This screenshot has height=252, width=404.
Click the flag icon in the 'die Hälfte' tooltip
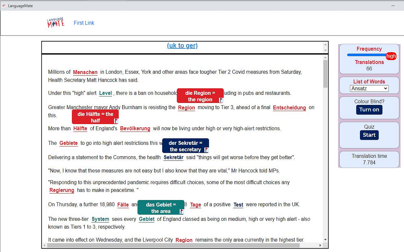tap(116, 121)
